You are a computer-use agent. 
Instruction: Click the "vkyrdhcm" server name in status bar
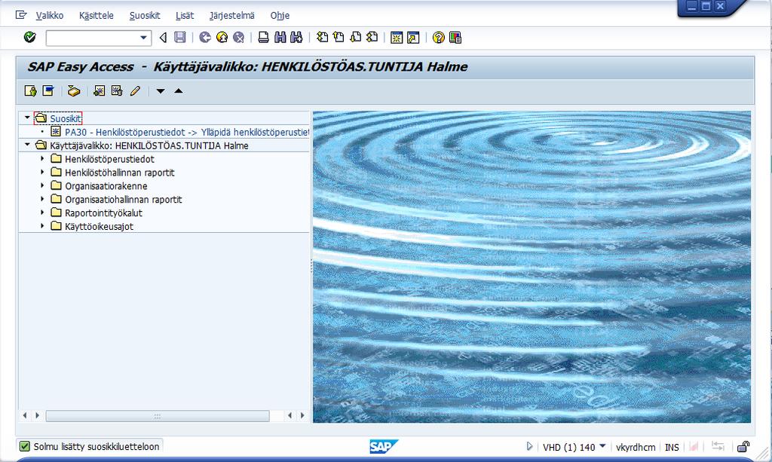pos(635,447)
